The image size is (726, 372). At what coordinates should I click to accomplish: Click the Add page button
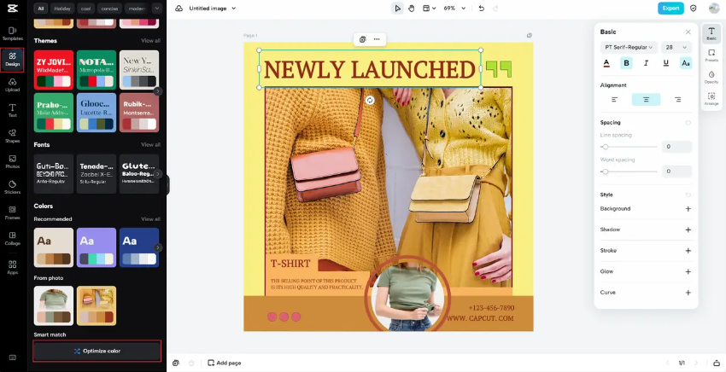click(x=224, y=363)
